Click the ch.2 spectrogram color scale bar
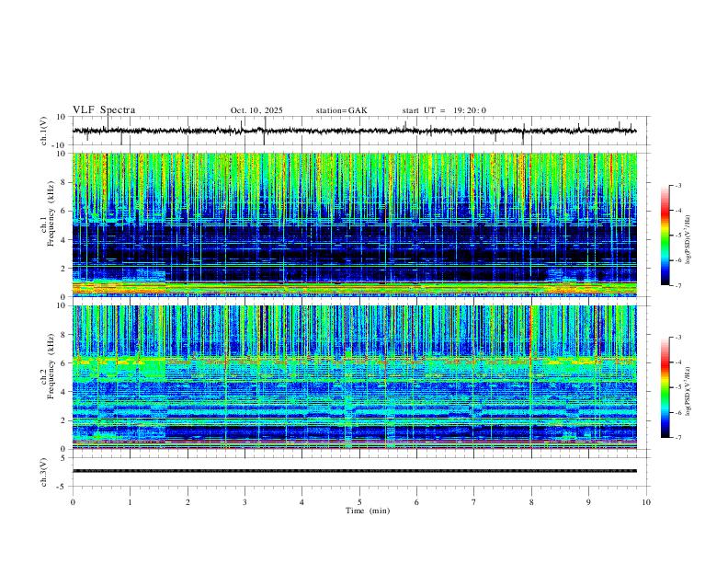728x563 pixels. 665,387
